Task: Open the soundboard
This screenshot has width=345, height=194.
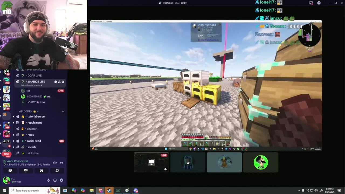Action: click(57, 171)
